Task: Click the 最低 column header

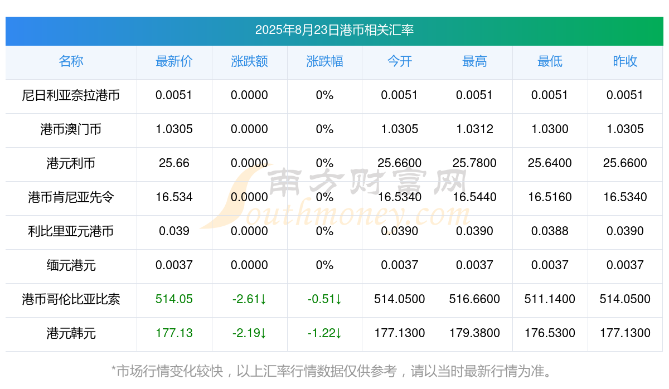Action: [x=550, y=61]
